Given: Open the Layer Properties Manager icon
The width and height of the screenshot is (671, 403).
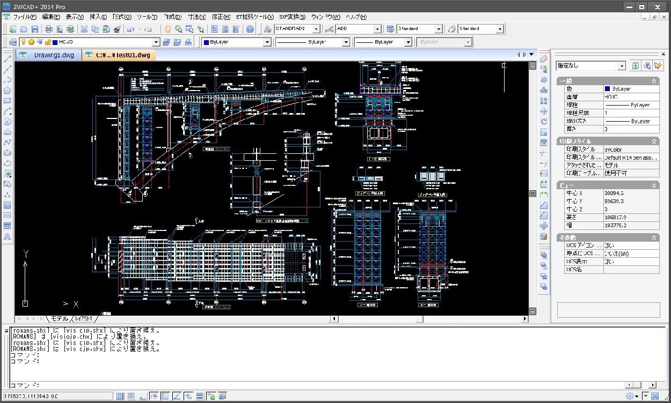Looking at the screenshot, I should (x=13, y=42).
